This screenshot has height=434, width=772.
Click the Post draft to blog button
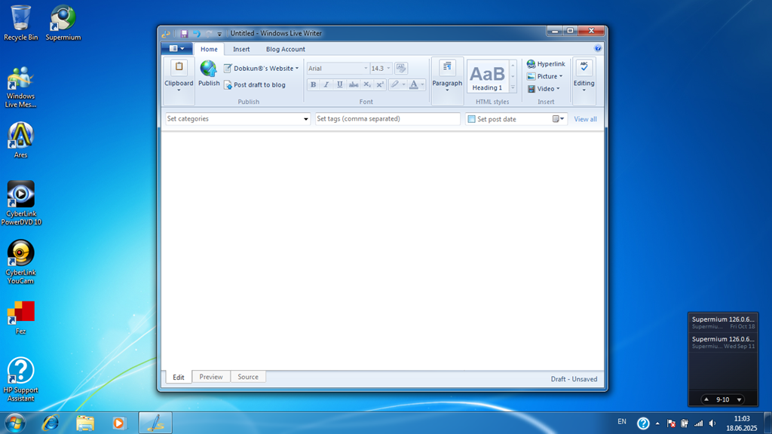(255, 84)
